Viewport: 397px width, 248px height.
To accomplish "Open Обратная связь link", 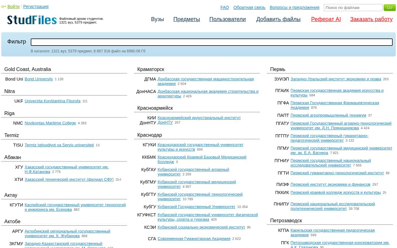I will (x=249, y=7).
